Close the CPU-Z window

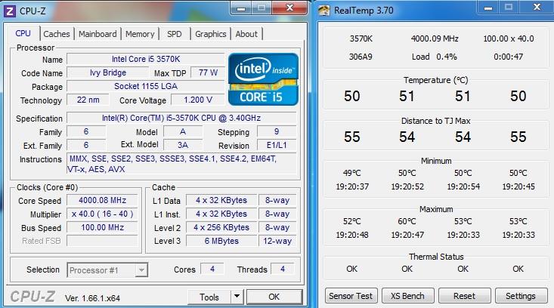289,8
